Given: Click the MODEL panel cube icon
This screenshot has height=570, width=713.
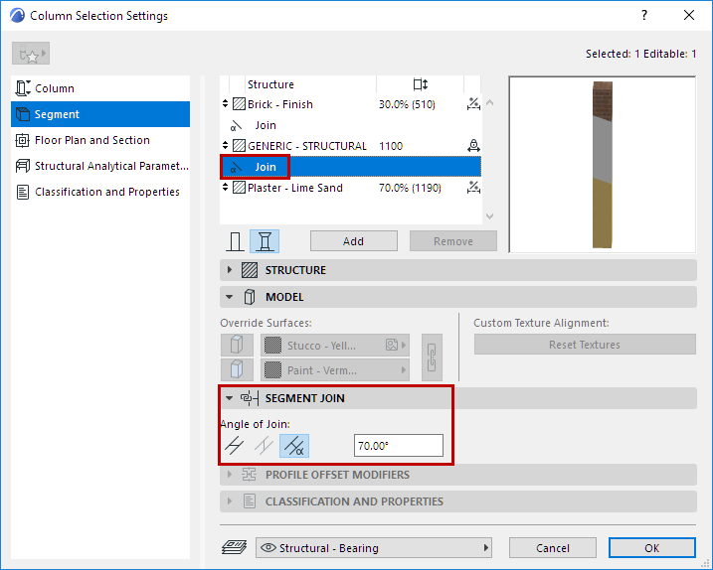Looking at the screenshot, I should pos(250,297).
